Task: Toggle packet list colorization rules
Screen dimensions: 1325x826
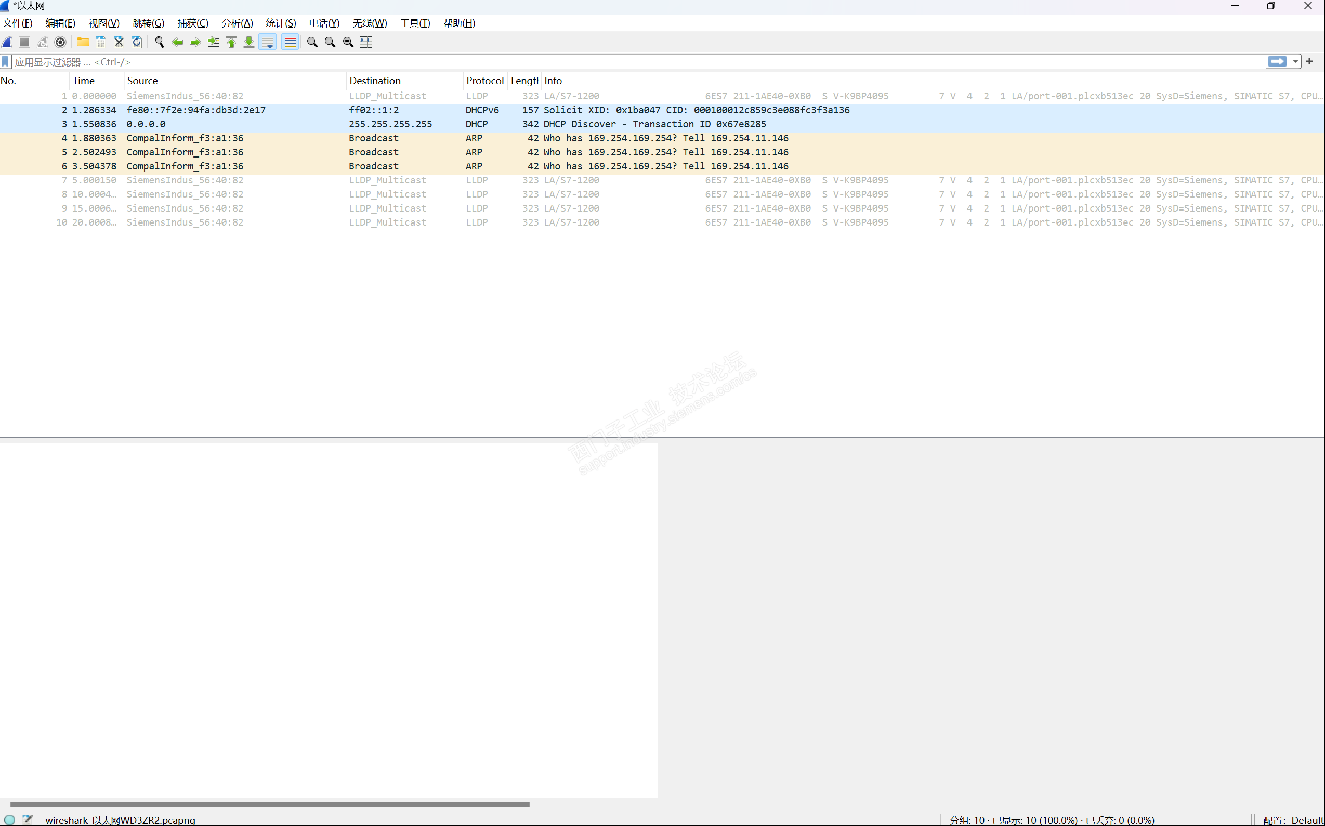Action: pos(290,42)
